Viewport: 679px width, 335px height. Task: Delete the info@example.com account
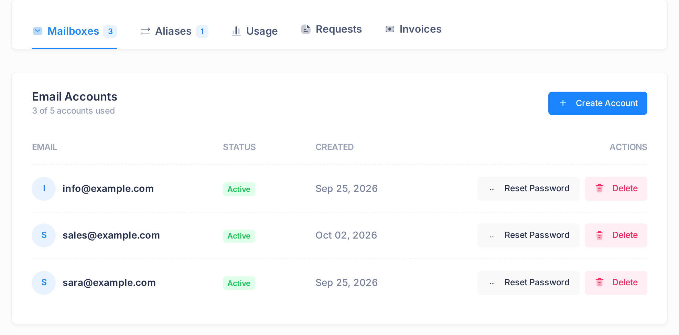pyautogui.click(x=616, y=188)
